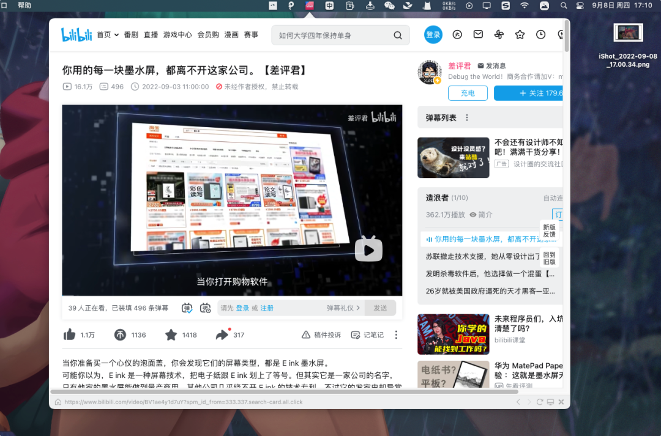
Task: Click 注册 link in danmaku input bar
Action: (x=267, y=308)
